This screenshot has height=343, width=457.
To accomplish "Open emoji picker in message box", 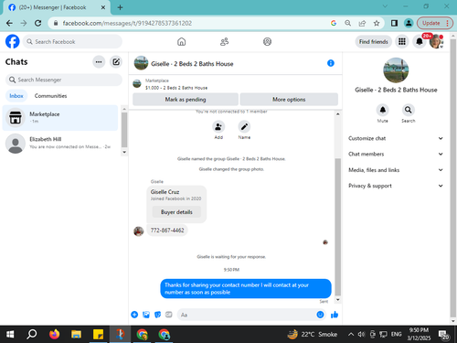I will [x=320, y=315].
